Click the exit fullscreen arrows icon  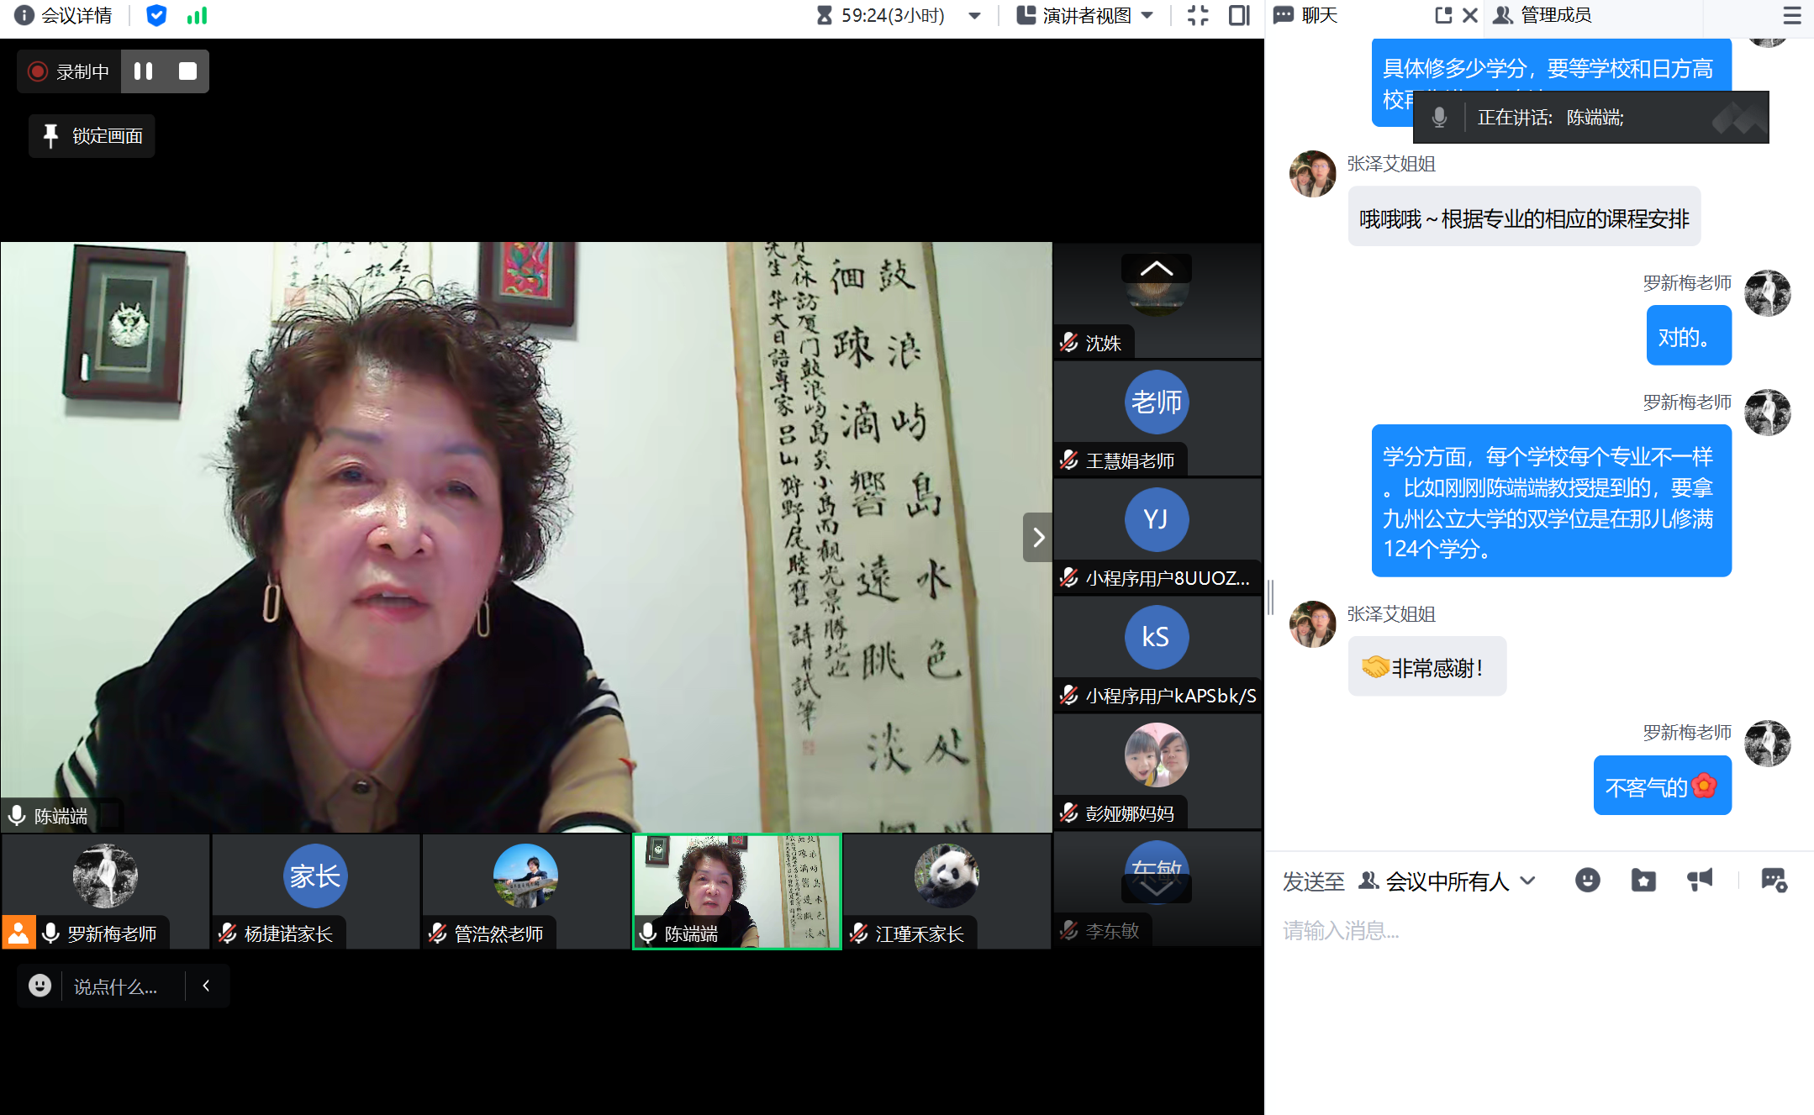coord(1198,15)
